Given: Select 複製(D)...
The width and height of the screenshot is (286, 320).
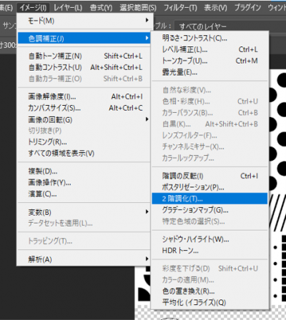Looking at the screenshot, I should [84, 171].
